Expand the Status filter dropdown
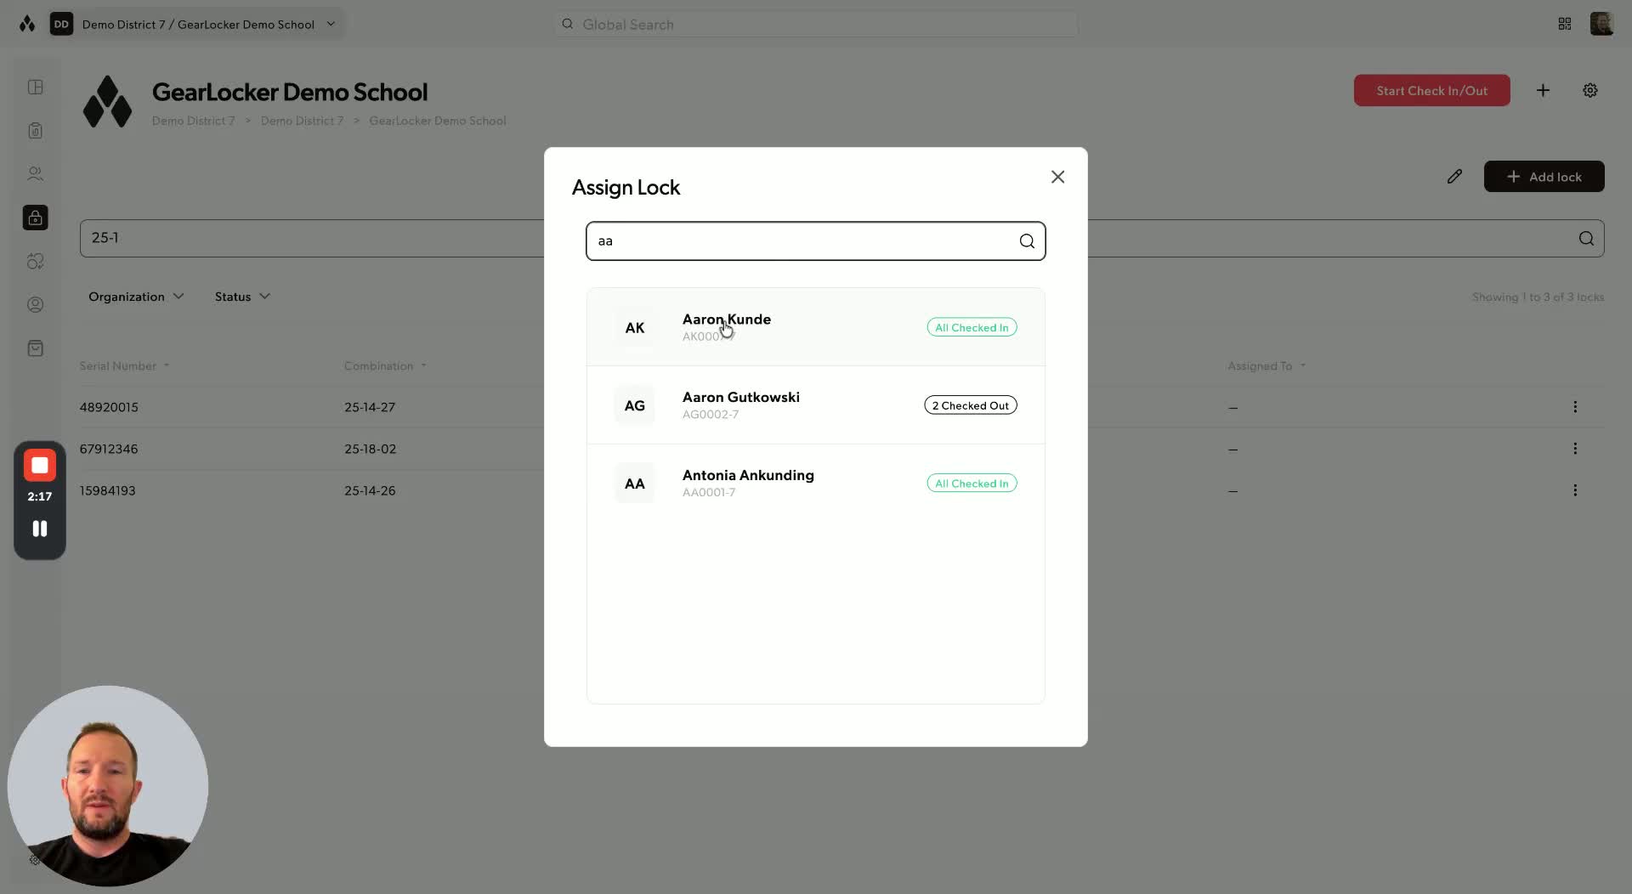This screenshot has height=894, width=1632. point(242,297)
